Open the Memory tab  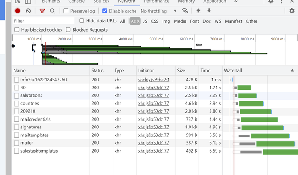pyautogui.click(x=186, y=1)
